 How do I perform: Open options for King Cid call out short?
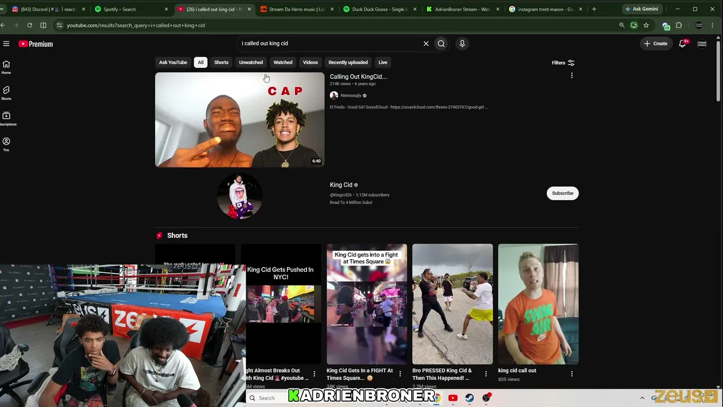coord(572,374)
